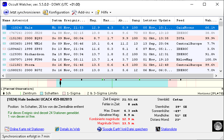Open Konfiguration via its toolbar icon

[45, 12]
